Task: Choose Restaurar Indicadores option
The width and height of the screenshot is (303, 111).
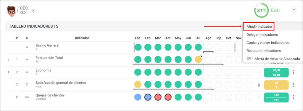Action: (264, 51)
